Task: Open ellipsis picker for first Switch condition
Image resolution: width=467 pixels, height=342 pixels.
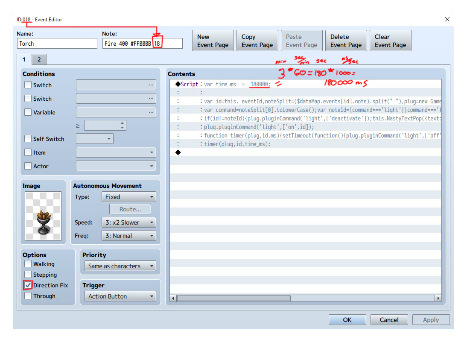Action: [151, 85]
